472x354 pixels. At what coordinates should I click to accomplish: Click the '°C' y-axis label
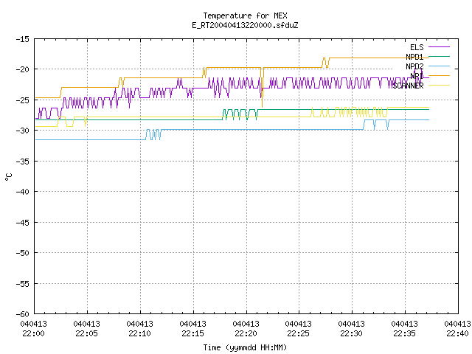tap(8, 176)
